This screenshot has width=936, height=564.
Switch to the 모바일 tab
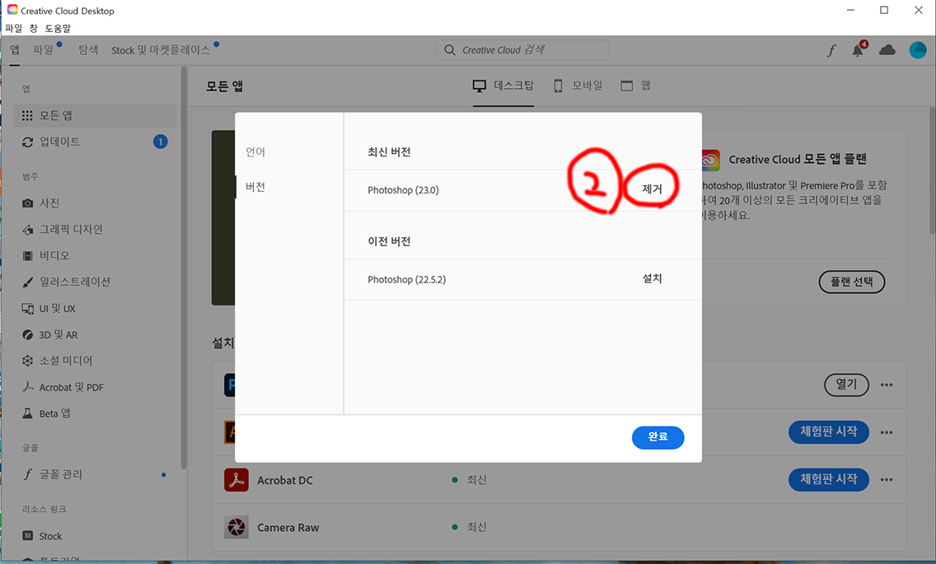pyautogui.click(x=578, y=86)
